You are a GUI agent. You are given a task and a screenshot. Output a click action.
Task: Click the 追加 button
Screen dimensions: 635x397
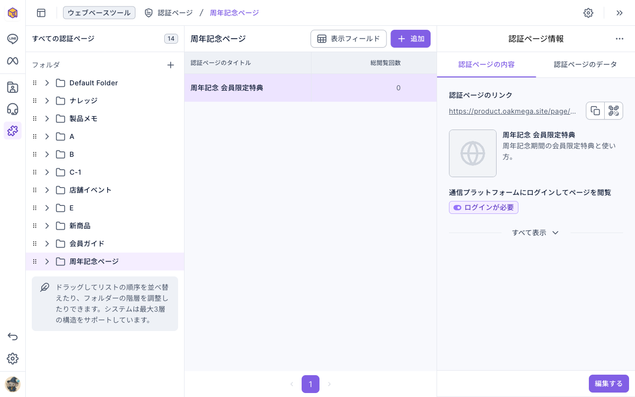[x=411, y=39]
